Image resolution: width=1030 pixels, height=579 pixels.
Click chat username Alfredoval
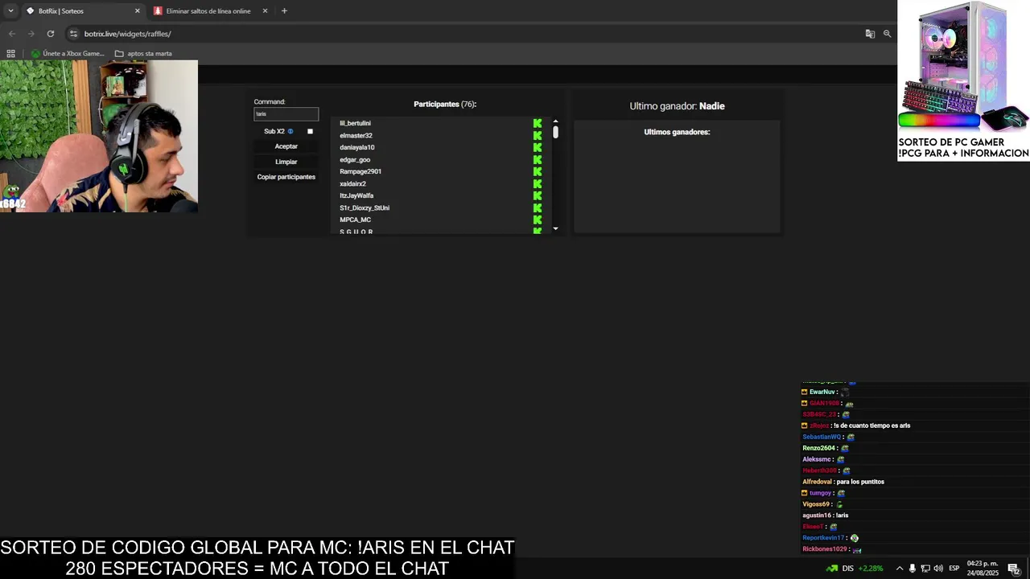point(817,482)
